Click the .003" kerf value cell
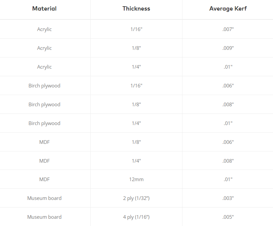 pos(228,198)
